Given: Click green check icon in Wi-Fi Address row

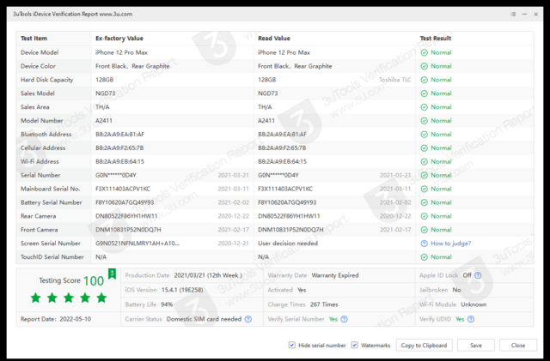Looking at the screenshot, I should coord(424,162).
